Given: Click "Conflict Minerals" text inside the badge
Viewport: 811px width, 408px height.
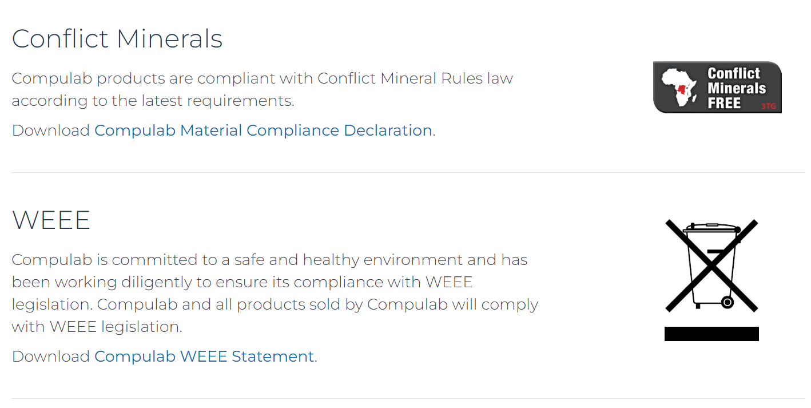Looking at the screenshot, I should (x=736, y=81).
